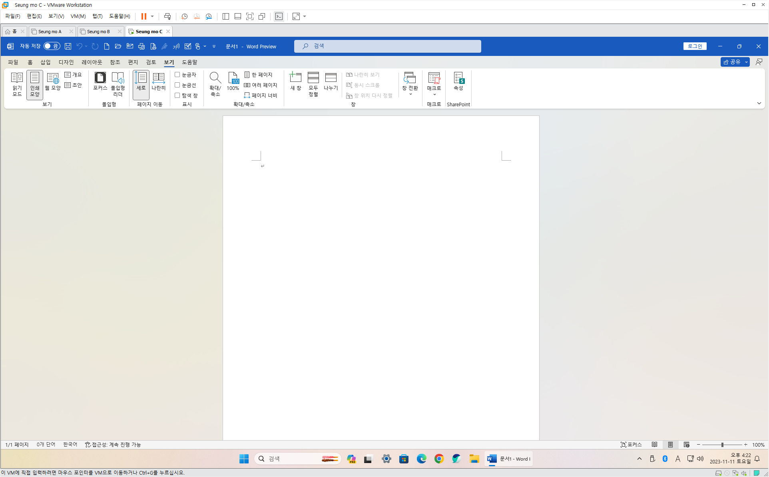This screenshot has width=769, height=477.
Task: Enable the Navigation Pane checkbox
Action: 177,95
